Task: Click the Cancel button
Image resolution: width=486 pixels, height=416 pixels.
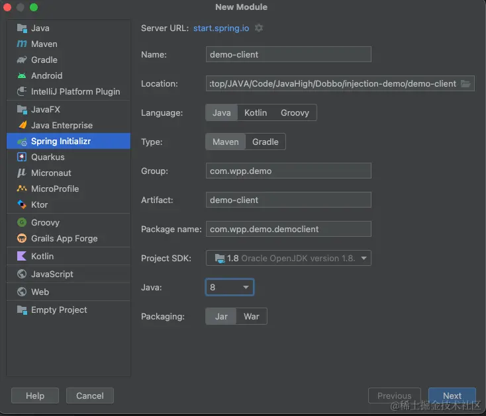Action: (90, 396)
